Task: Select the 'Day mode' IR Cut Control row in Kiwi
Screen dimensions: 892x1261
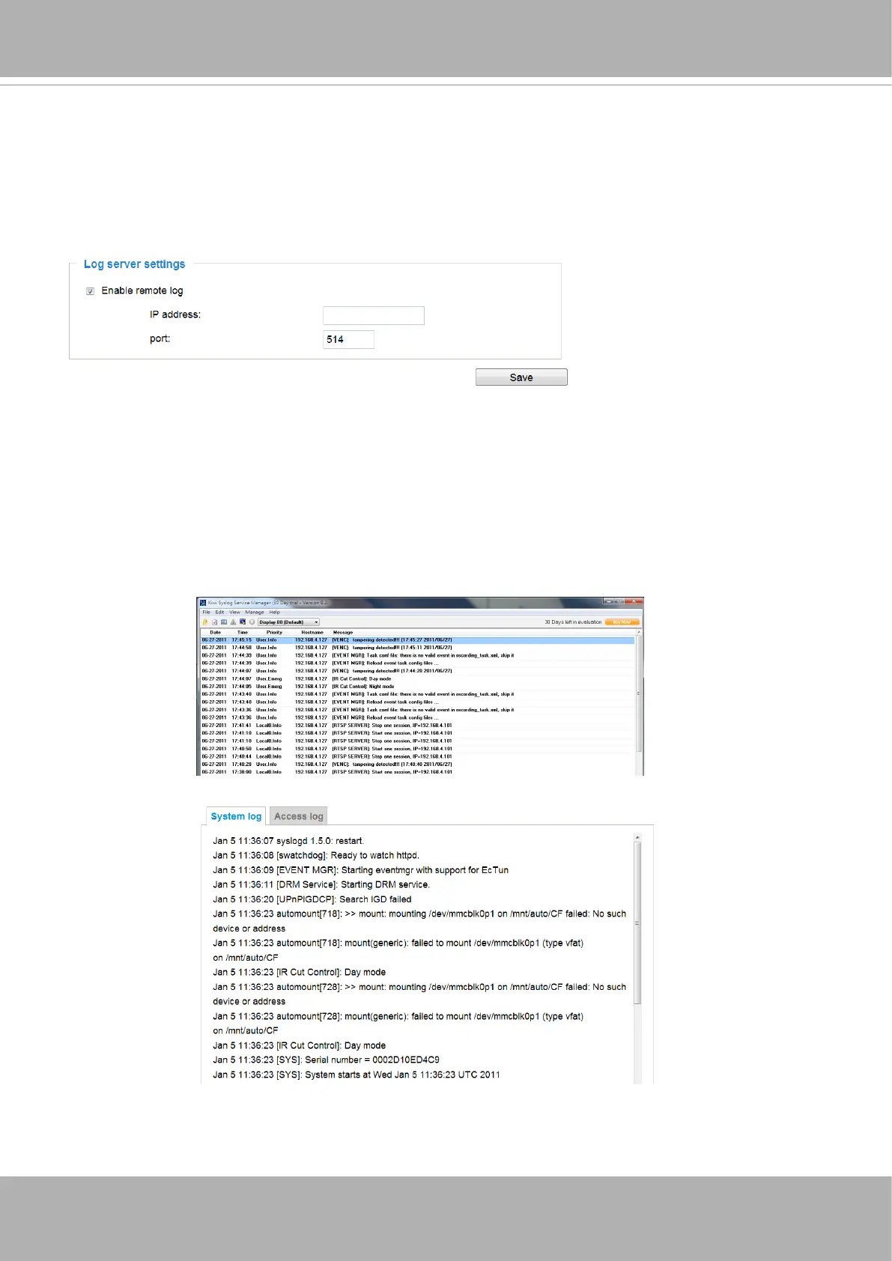Action: (x=418, y=679)
